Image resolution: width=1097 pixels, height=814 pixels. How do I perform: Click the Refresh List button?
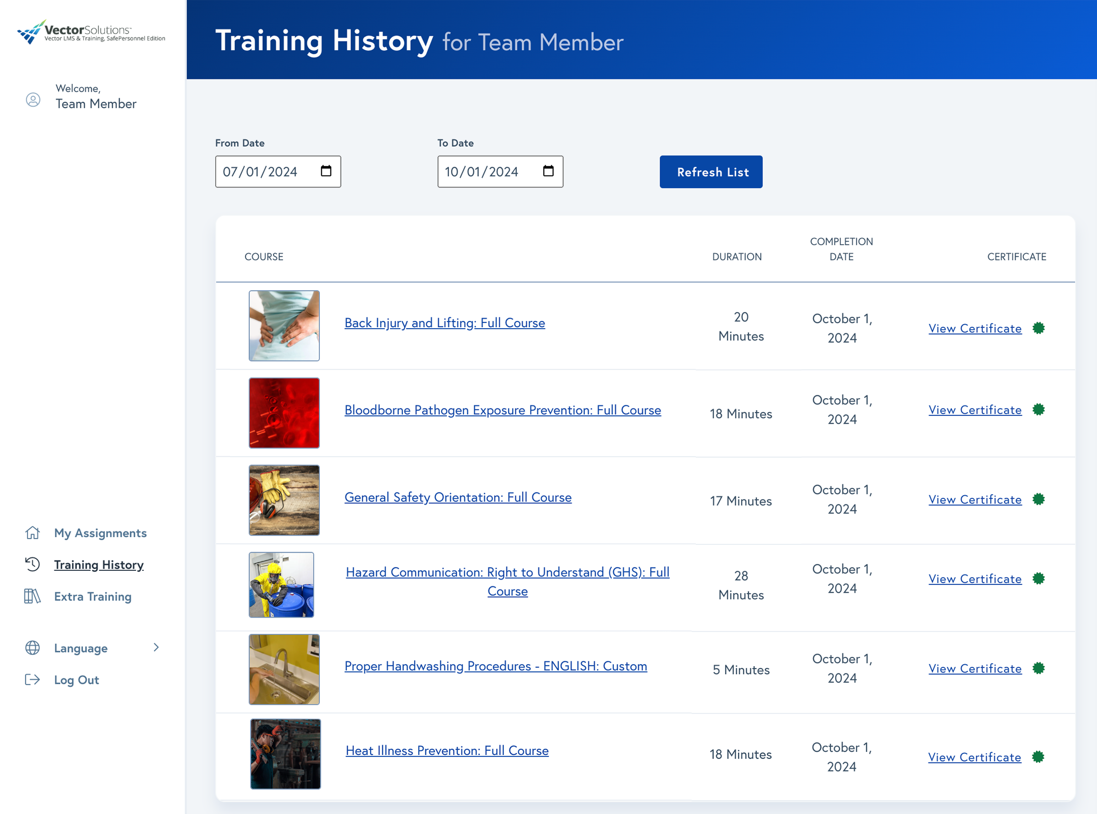[711, 172]
